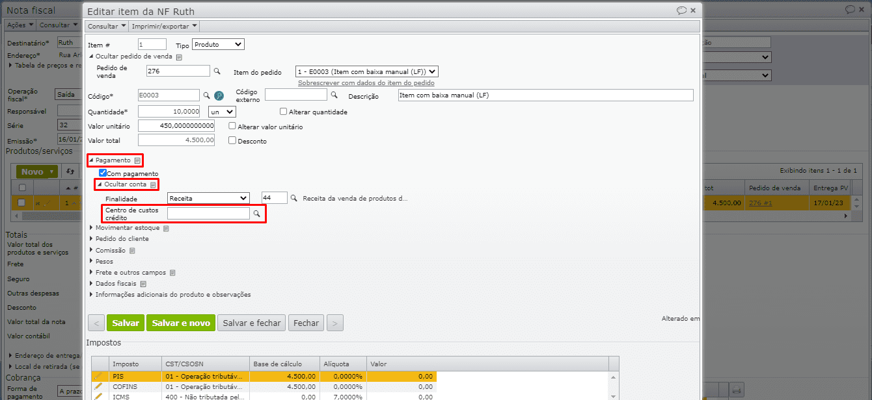The height and width of the screenshot is (400, 872).
Task: Open Consultar menu in Nota fiscal window
Action: point(57,25)
